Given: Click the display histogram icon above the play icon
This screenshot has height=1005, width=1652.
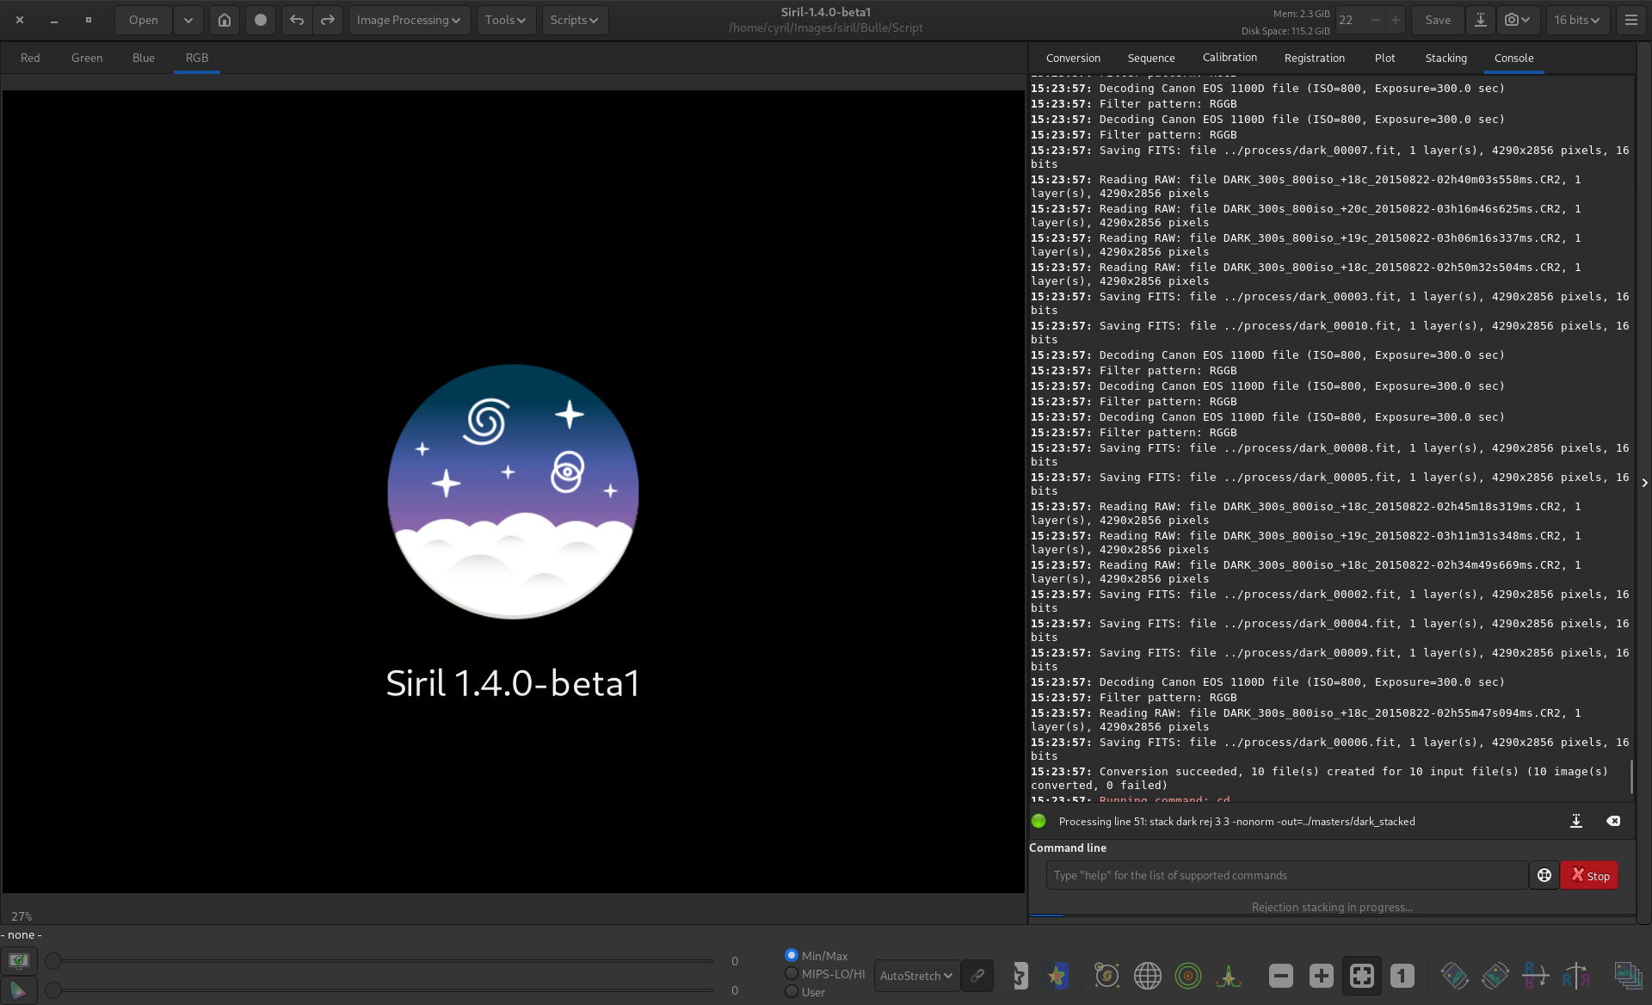Looking at the screenshot, I should click(19, 960).
